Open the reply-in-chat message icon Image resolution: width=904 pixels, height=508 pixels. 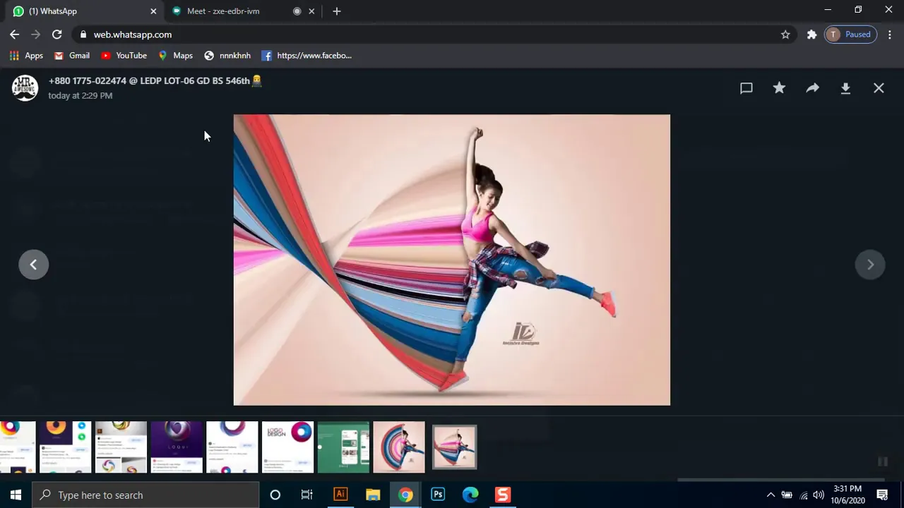[746, 88]
